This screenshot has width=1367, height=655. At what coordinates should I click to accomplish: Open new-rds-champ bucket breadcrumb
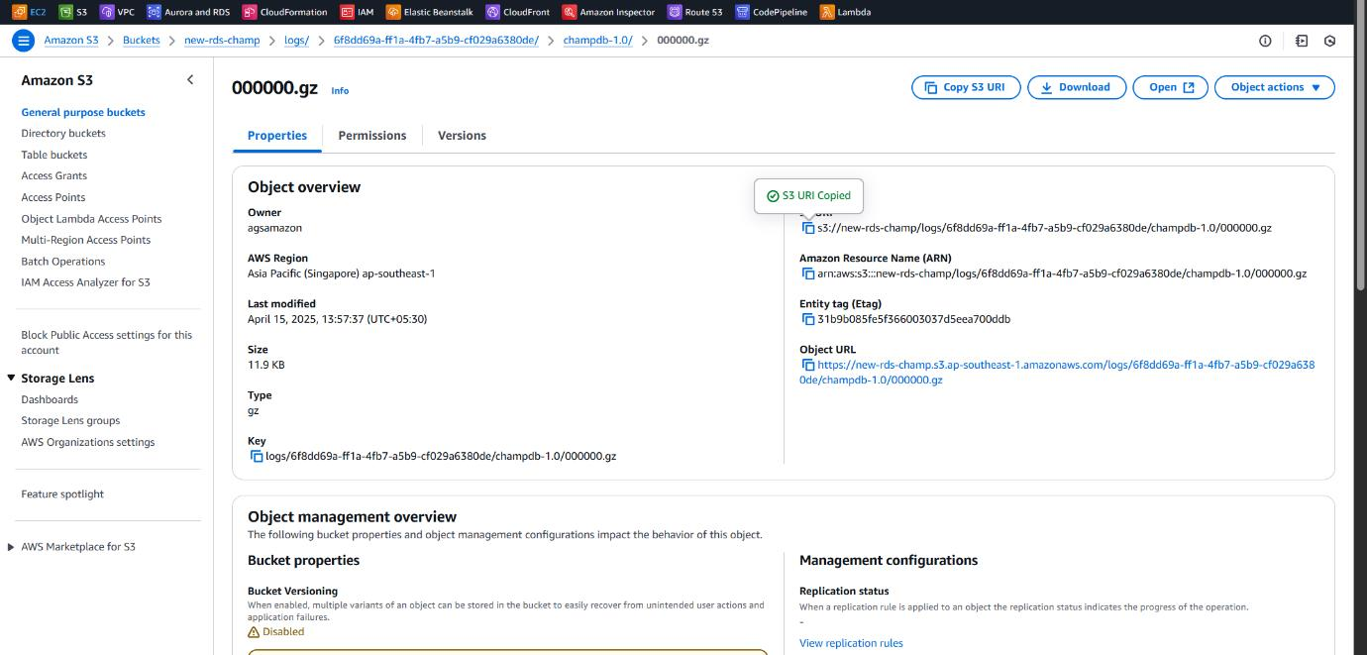click(222, 41)
